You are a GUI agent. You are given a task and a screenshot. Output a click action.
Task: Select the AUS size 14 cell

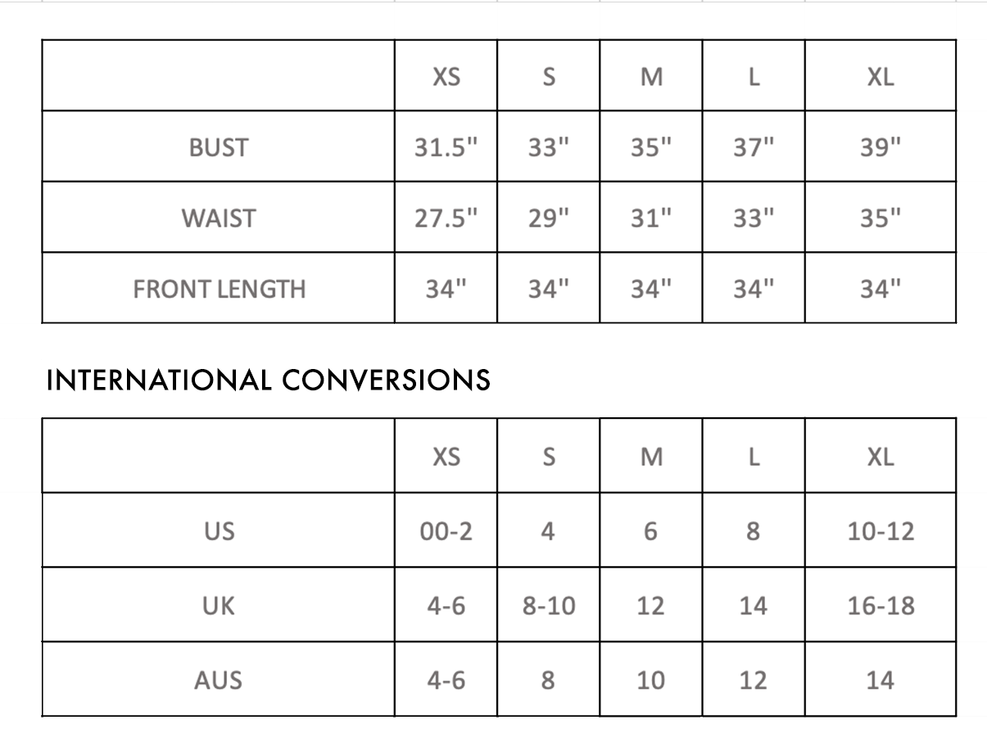[x=880, y=680]
